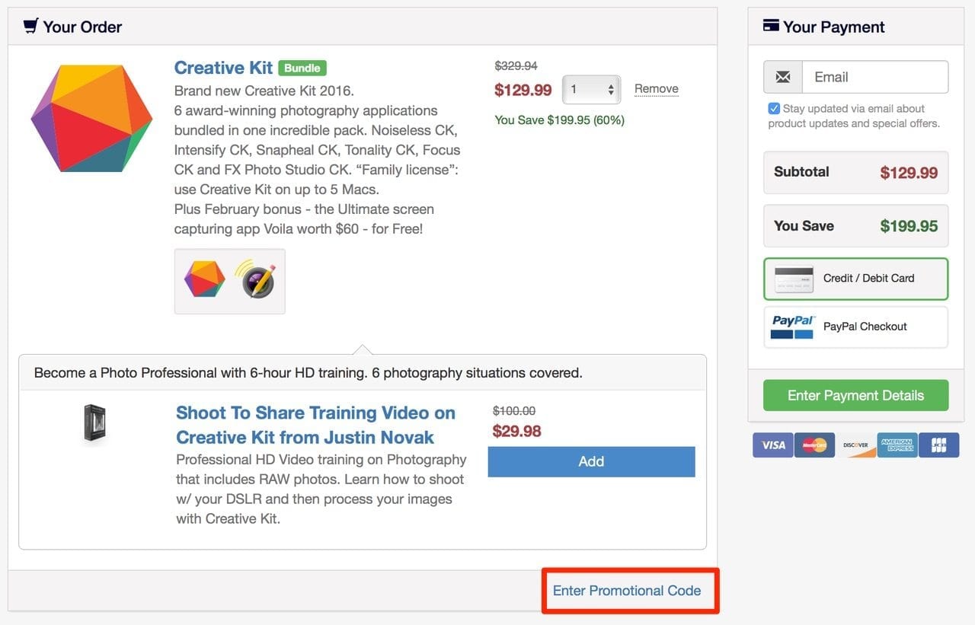Open the Creative Kit product title link
This screenshot has height=625, width=975.
[x=223, y=68]
